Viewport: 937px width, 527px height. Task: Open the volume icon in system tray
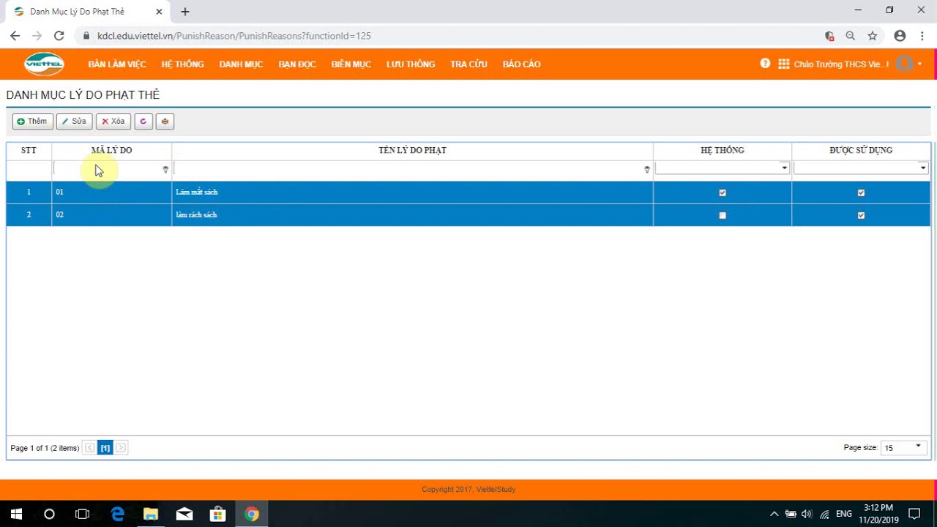coord(807,514)
